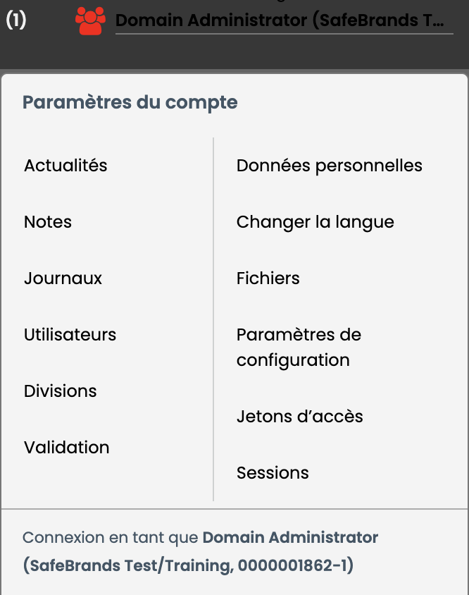Select the Validation menu item
This screenshot has height=595, width=469.
pyautogui.click(x=67, y=448)
